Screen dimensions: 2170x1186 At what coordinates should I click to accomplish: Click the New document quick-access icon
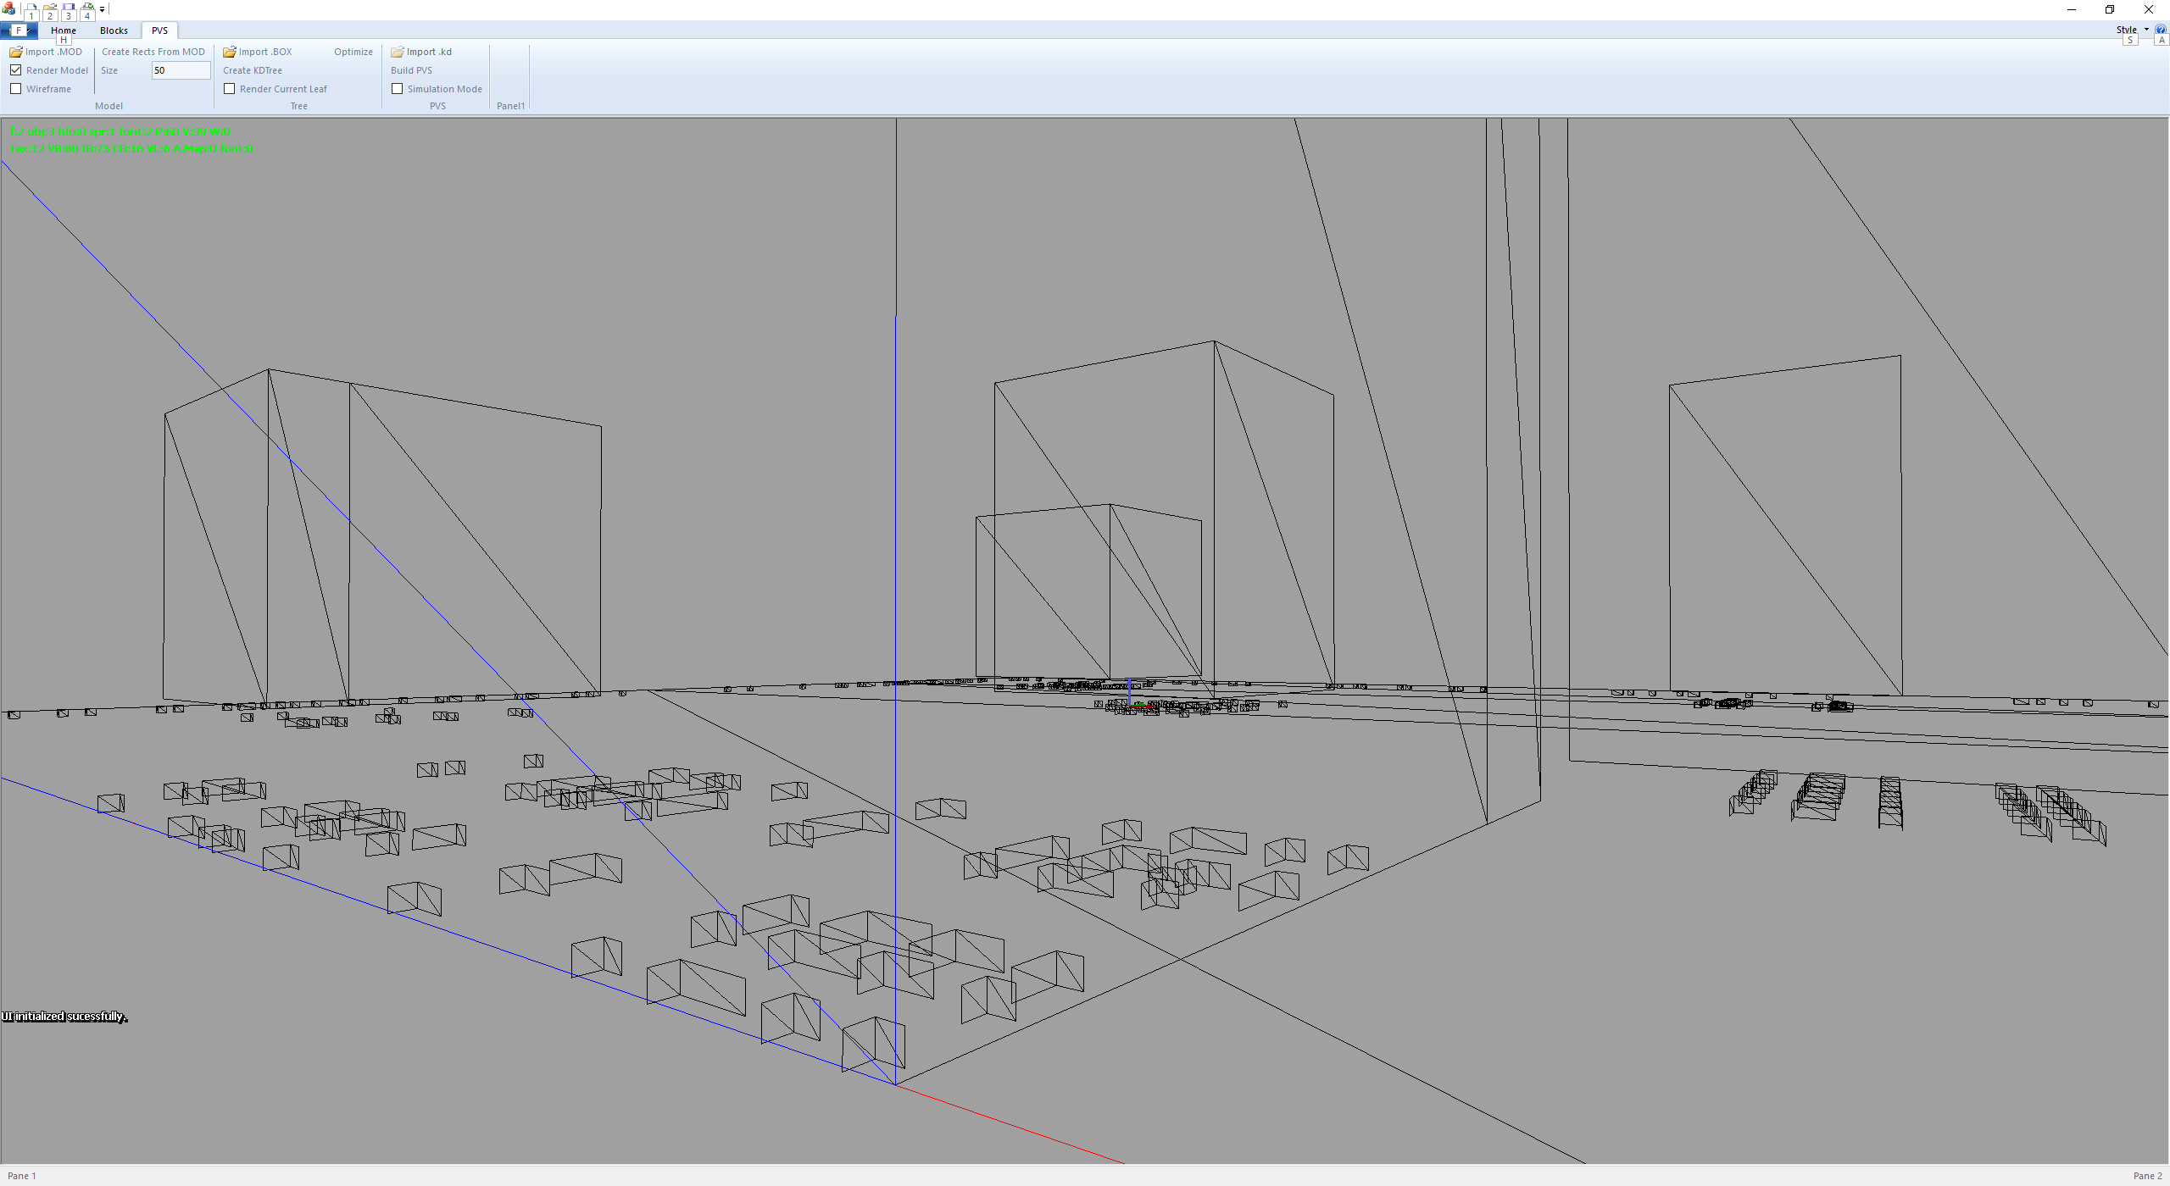pyautogui.click(x=31, y=9)
